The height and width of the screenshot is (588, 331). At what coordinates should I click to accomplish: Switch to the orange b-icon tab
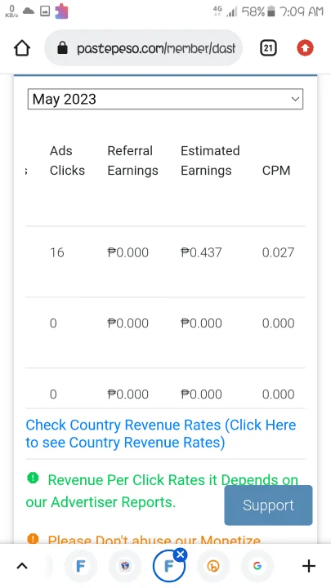[213, 566]
